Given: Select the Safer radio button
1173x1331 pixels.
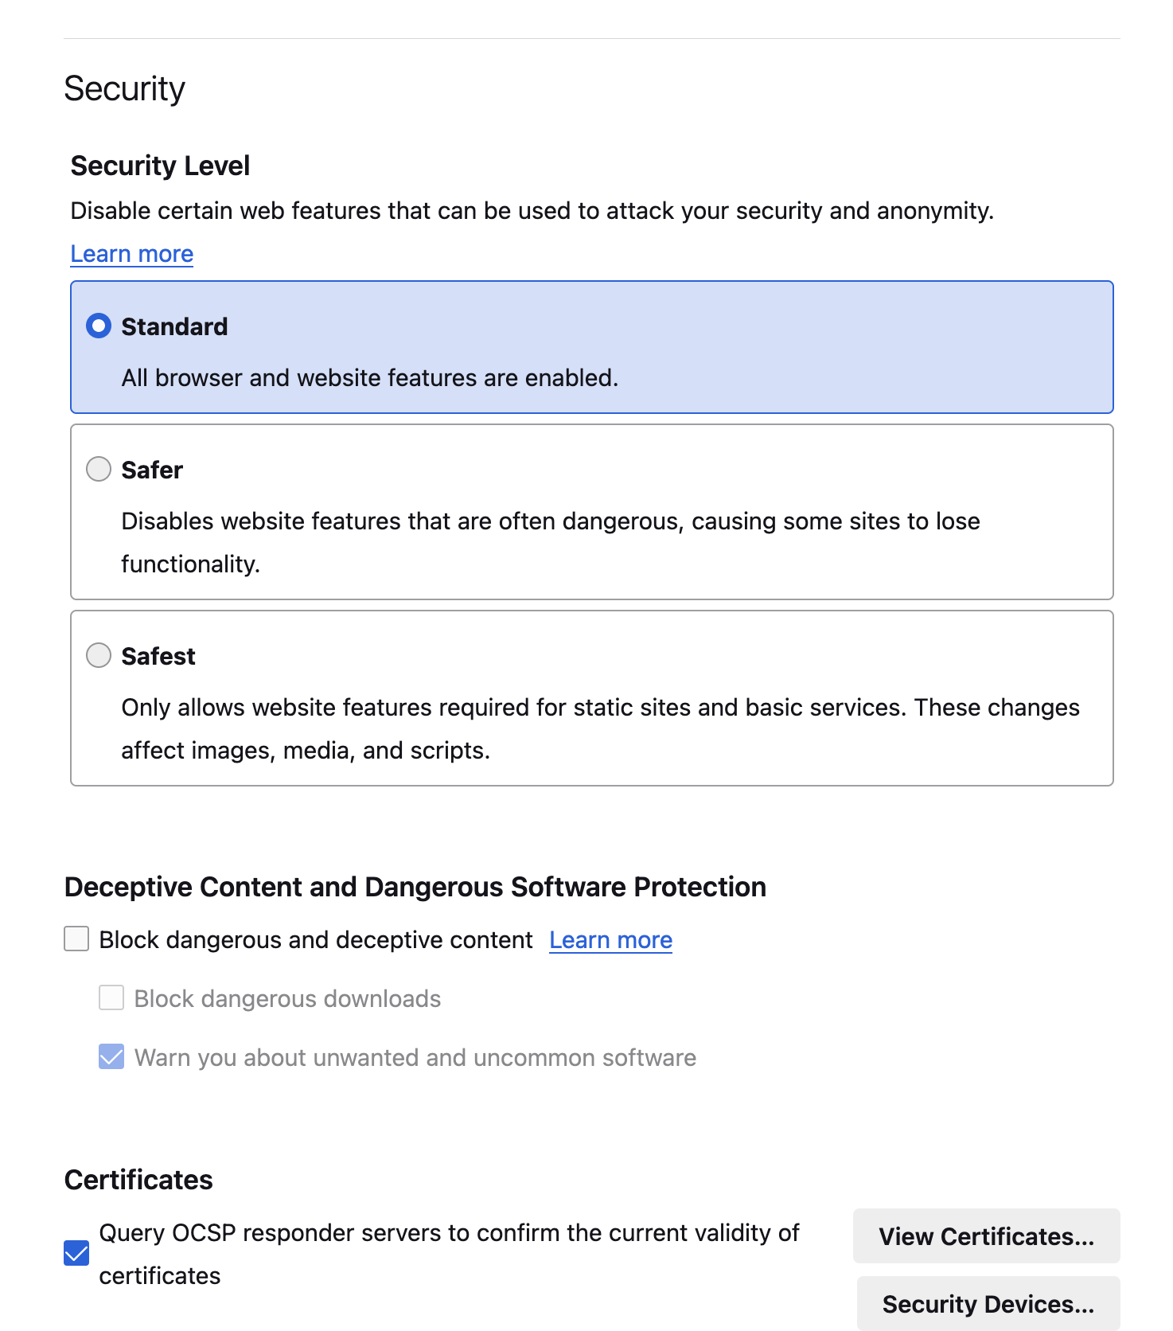Looking at the screenshot, I should pos(99,470).
